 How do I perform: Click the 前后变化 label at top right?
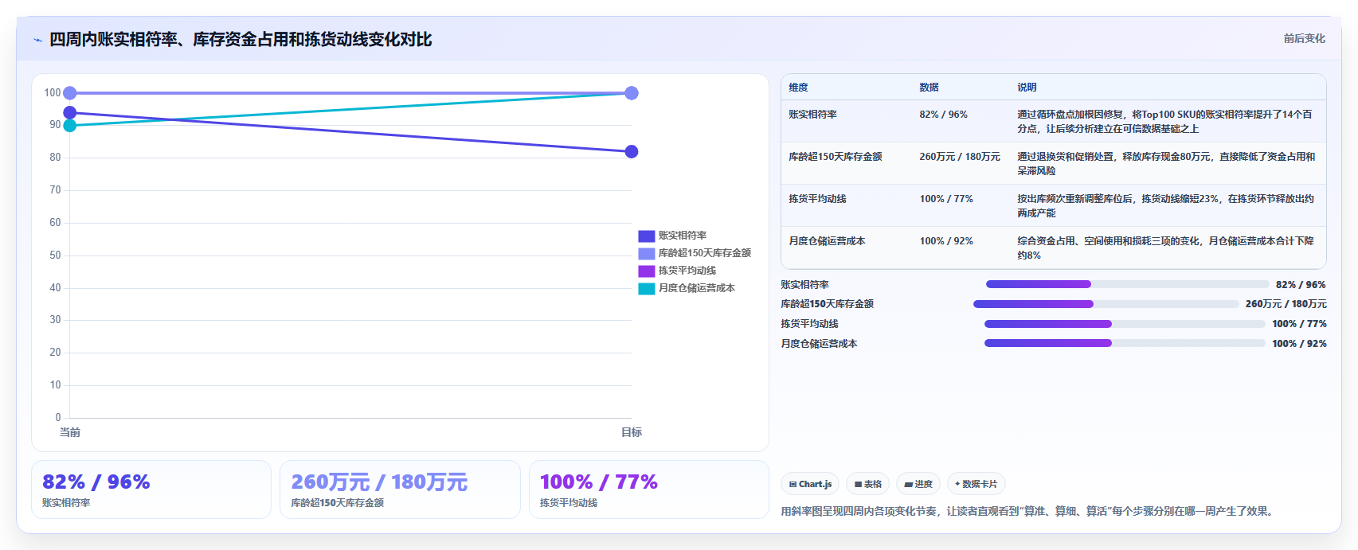1304,38
